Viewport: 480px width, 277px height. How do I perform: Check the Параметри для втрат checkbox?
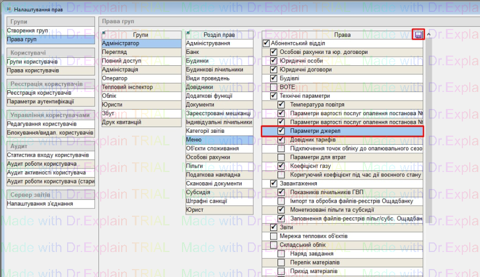pos(281,157)
